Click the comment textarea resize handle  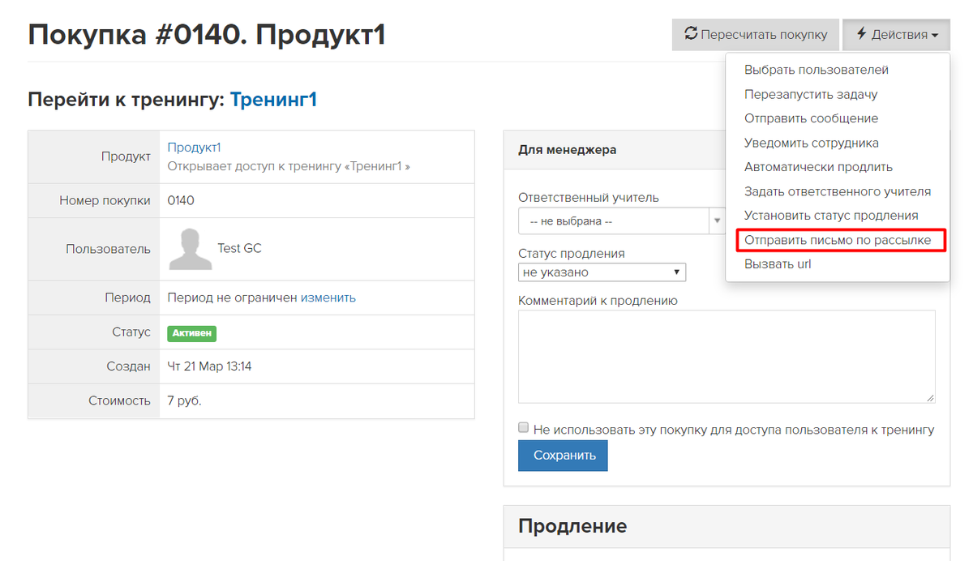[930, 398]
